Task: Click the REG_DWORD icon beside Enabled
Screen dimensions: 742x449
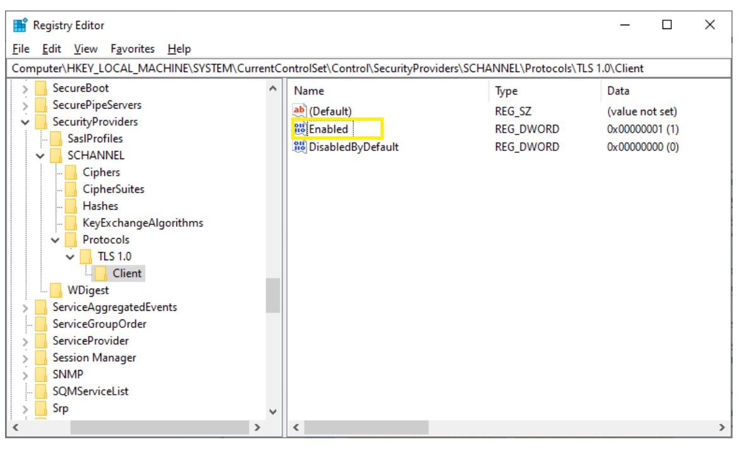Action: coord(300,129)
